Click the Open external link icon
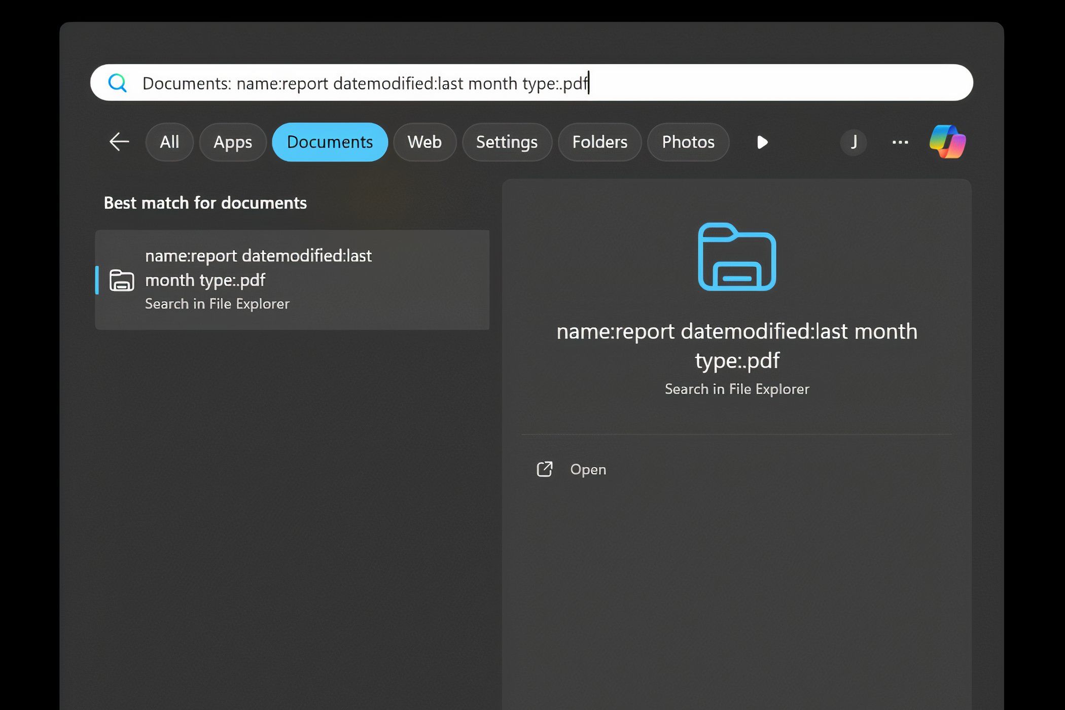Image resolution: width=1065 pixels, height=710 pixels. [544, 469]
